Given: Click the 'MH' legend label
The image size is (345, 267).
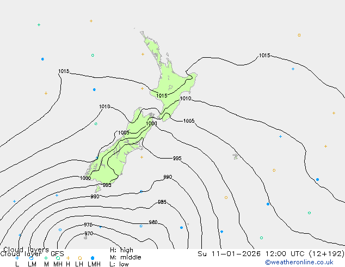Looking at the screenshot, I should coord(58,264).
